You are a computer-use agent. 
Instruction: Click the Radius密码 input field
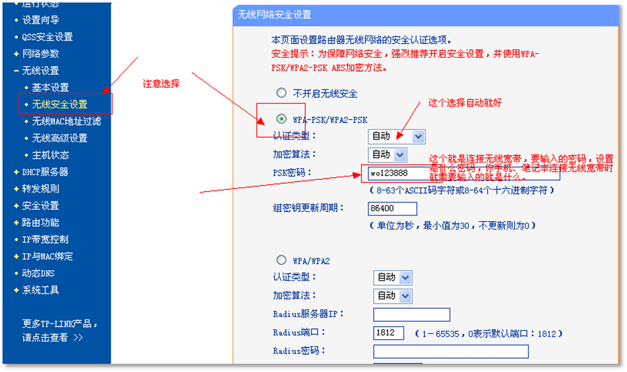pos(450,351)
